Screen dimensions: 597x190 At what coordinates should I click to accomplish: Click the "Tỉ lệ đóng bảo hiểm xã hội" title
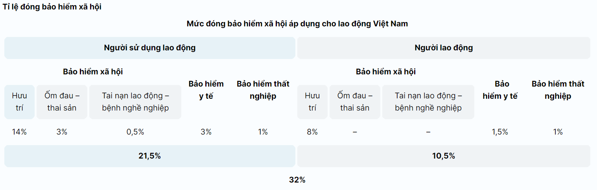tap(52, 7)
